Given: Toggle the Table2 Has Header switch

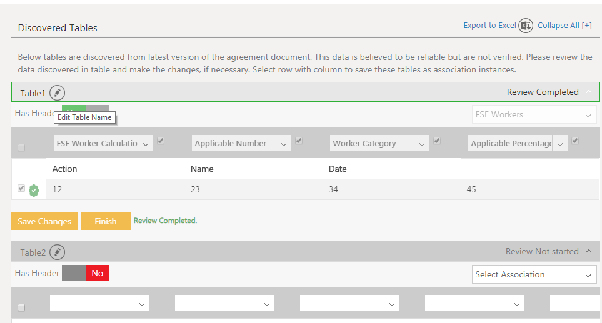Looking at the screenshot, I should [86, 273].
